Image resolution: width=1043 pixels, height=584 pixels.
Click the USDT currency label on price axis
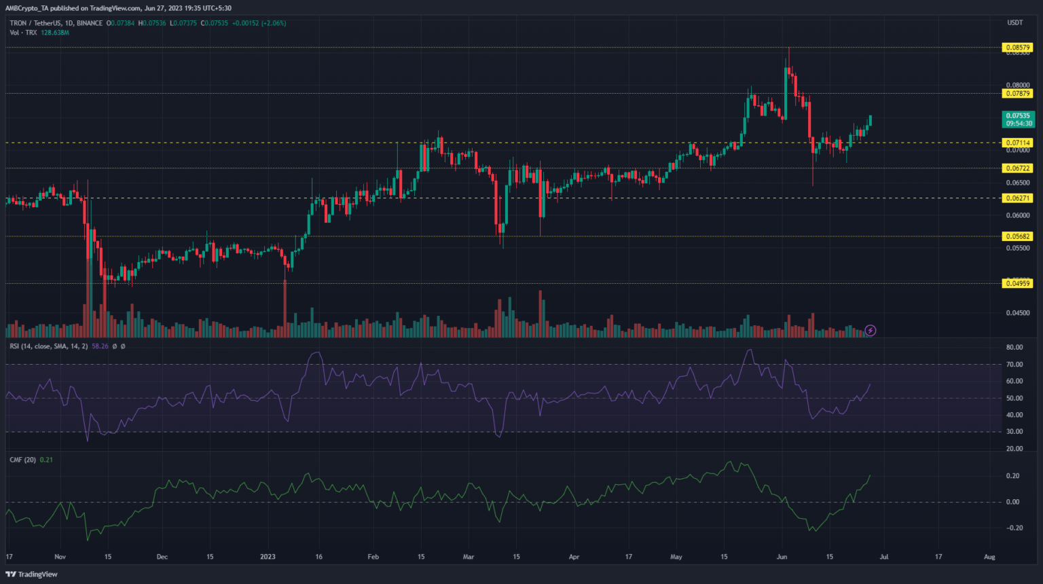coord(1014,23)
